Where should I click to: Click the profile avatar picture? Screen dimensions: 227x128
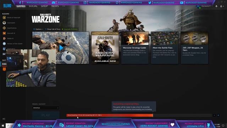(198, 6)
